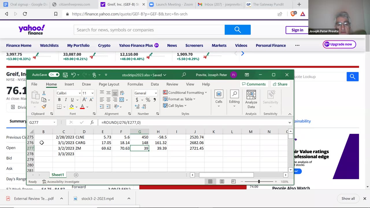370x208 pixels.
Task: Click the Copy icon in Clipboard group
Action: point(44,100)
